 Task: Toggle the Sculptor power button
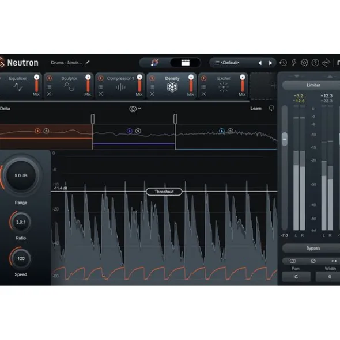[49, 78]
